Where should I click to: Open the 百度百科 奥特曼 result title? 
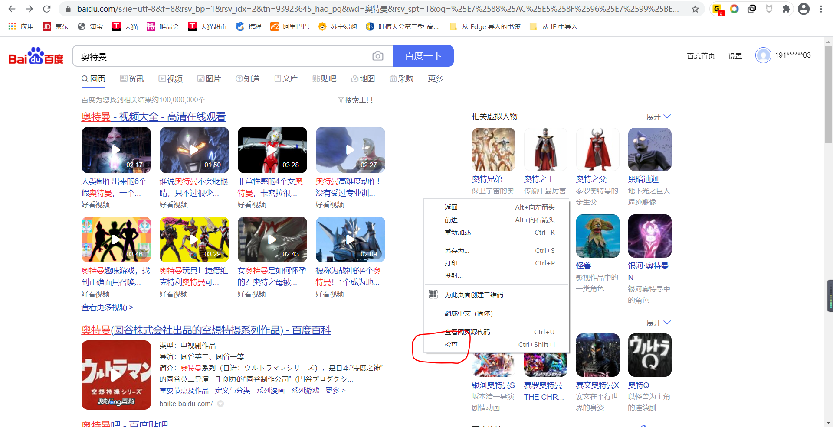click(206, 330)
